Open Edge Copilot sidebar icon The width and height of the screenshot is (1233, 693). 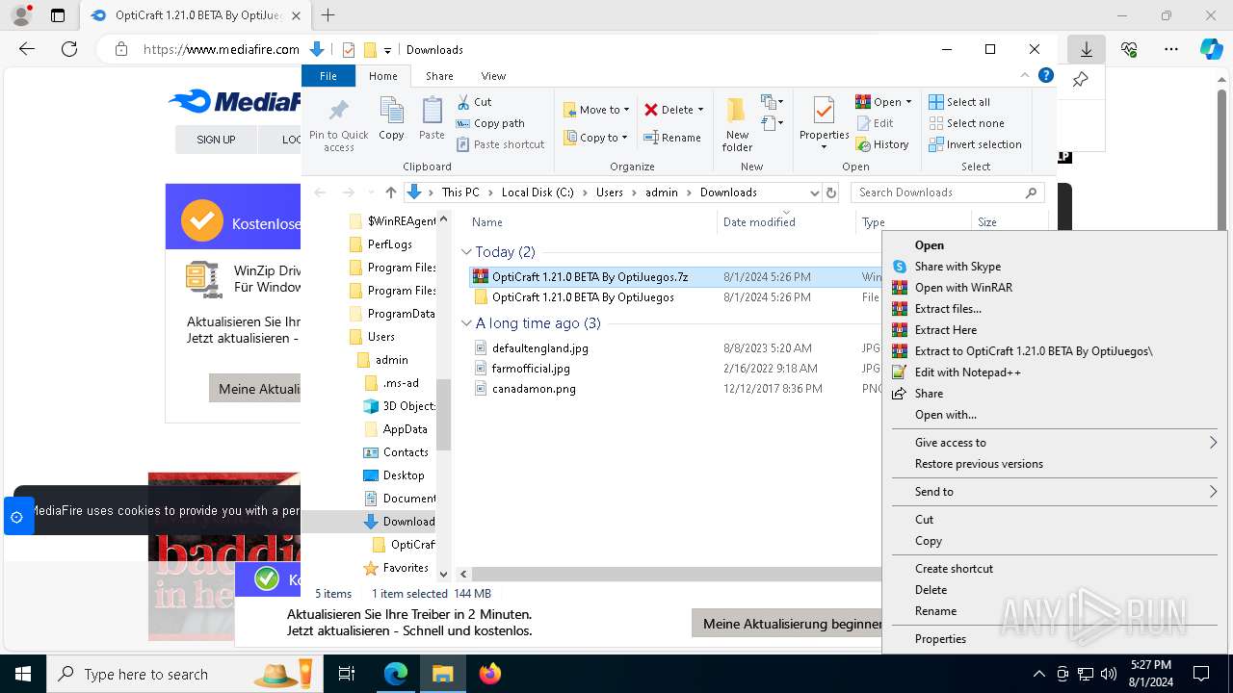(1211, 49)
